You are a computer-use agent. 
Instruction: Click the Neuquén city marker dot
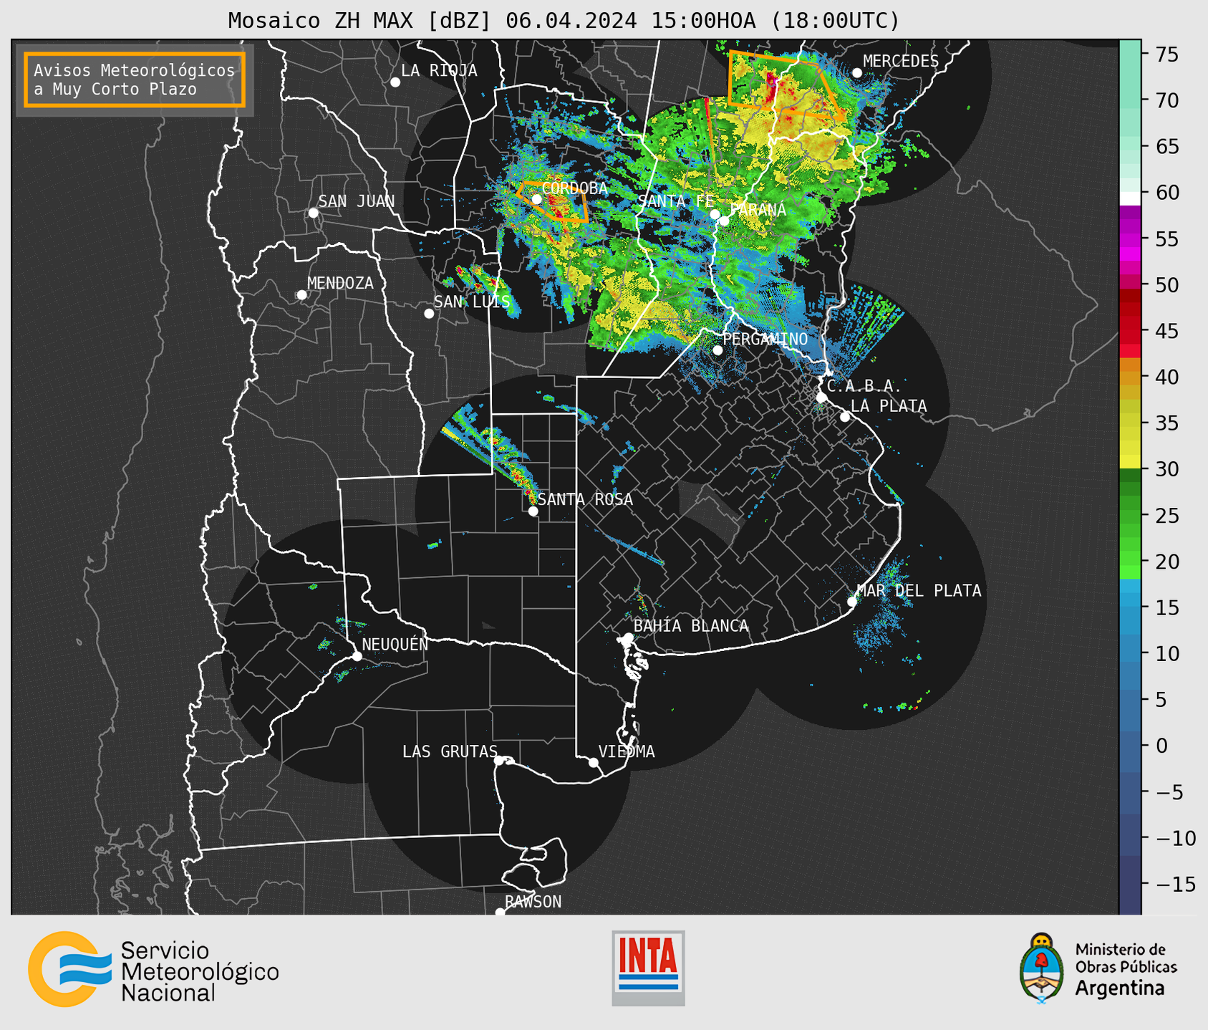coord(357,656)
